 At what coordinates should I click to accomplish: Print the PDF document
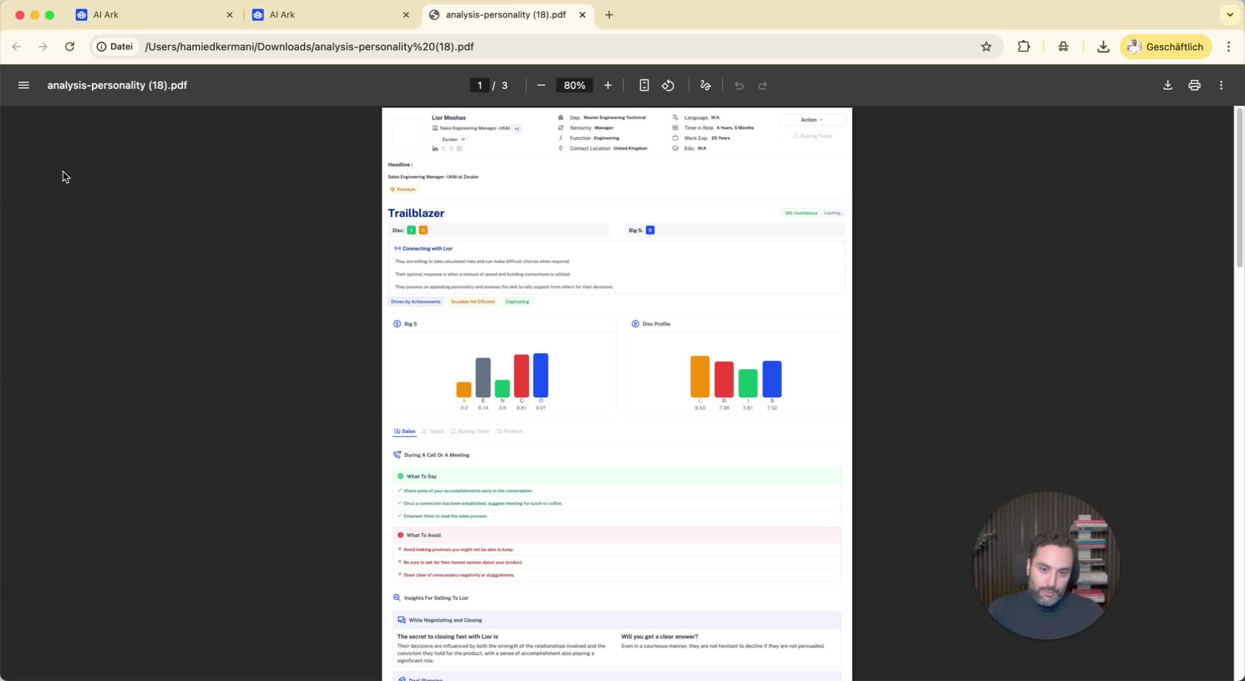point(1195,85)
